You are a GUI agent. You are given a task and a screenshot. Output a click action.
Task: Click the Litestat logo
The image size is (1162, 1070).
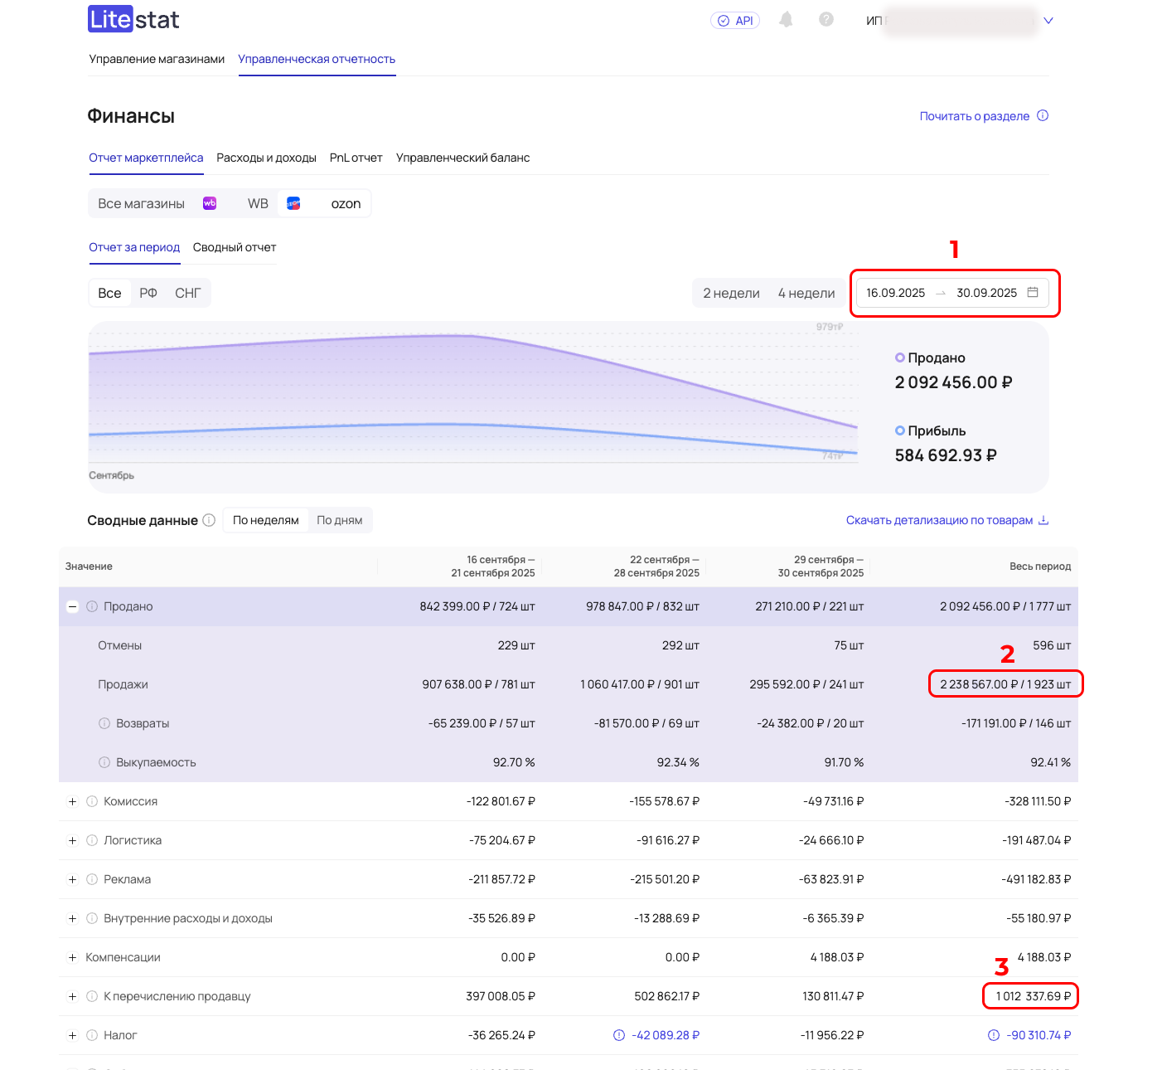[x=133, y=20]
